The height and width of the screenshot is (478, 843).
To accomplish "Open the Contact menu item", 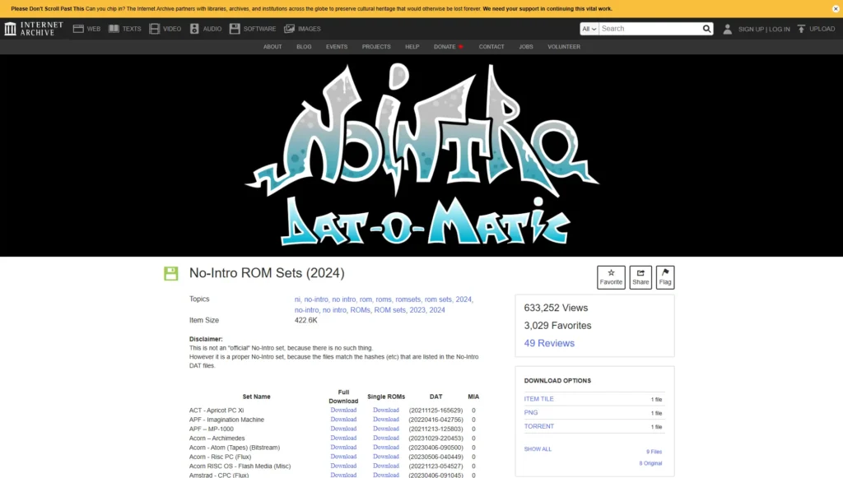I will [491, 47].
